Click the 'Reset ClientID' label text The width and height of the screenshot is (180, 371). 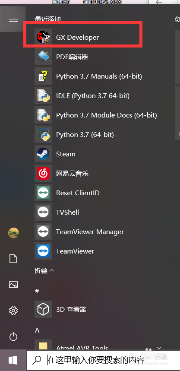[78, 193]
